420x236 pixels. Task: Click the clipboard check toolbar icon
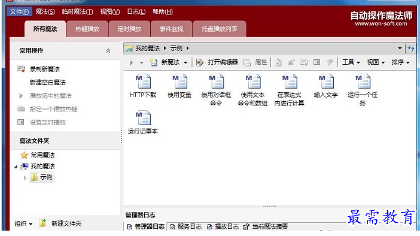tap(278, 62)
